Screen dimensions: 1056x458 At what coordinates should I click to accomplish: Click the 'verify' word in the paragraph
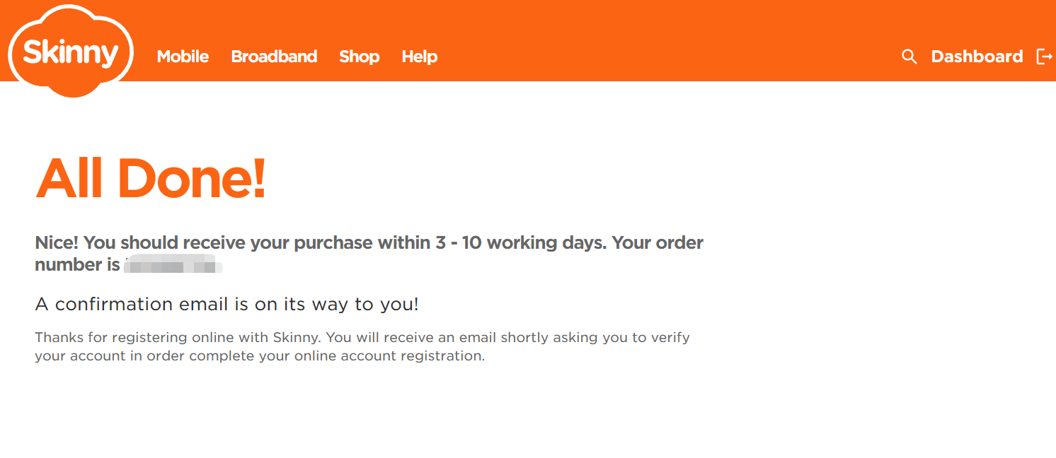coord(671,338)
